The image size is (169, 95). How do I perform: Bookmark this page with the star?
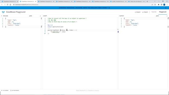pos(155,5)
